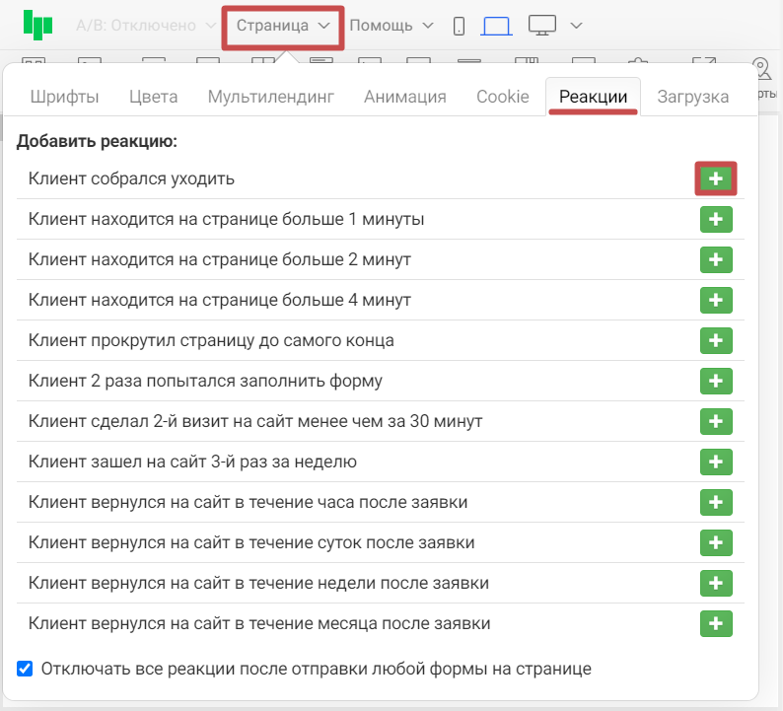The height and width of the screenshot is (711, 783).
Task: Go to the Cookie tab
Action: (x=502, y=97)
